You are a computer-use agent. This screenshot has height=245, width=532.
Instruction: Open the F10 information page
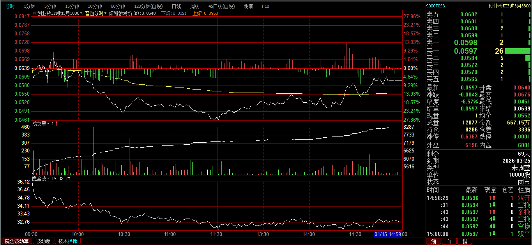(x=265, y=6)
